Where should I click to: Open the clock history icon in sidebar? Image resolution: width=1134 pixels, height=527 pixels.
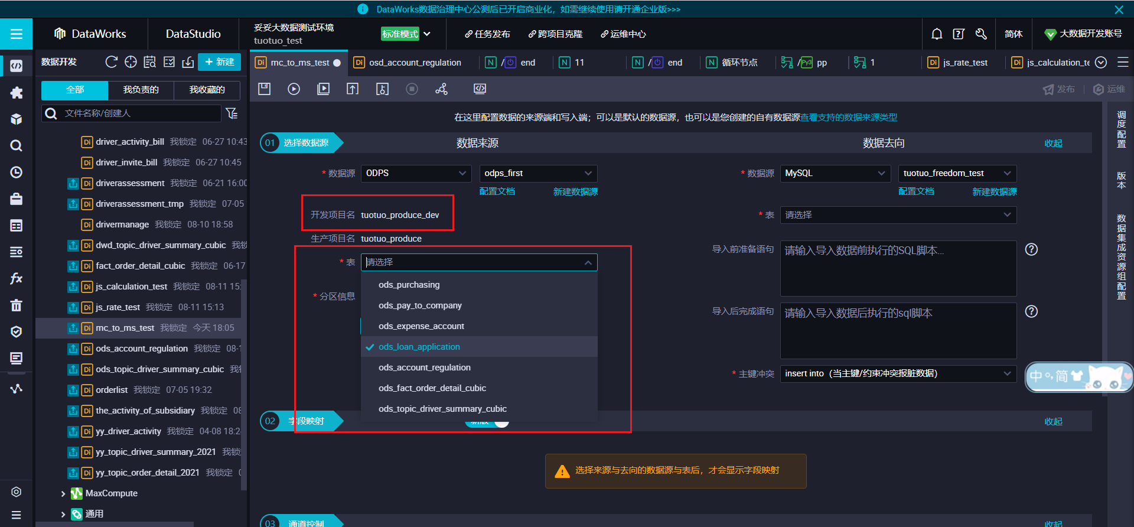click(x=16, y=173)
